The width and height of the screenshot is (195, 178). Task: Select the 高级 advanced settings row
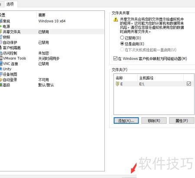click(x=52, y=85)
